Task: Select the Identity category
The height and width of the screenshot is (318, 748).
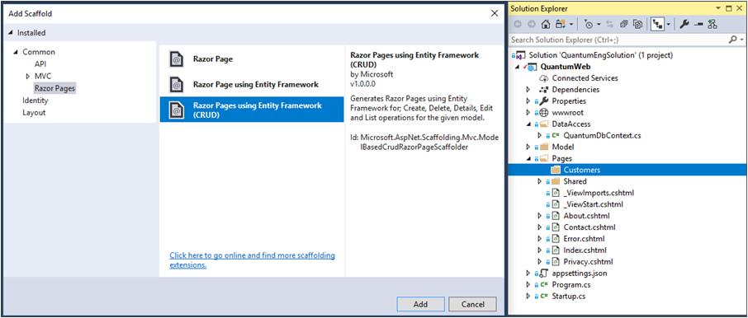Action: [36, 101]
